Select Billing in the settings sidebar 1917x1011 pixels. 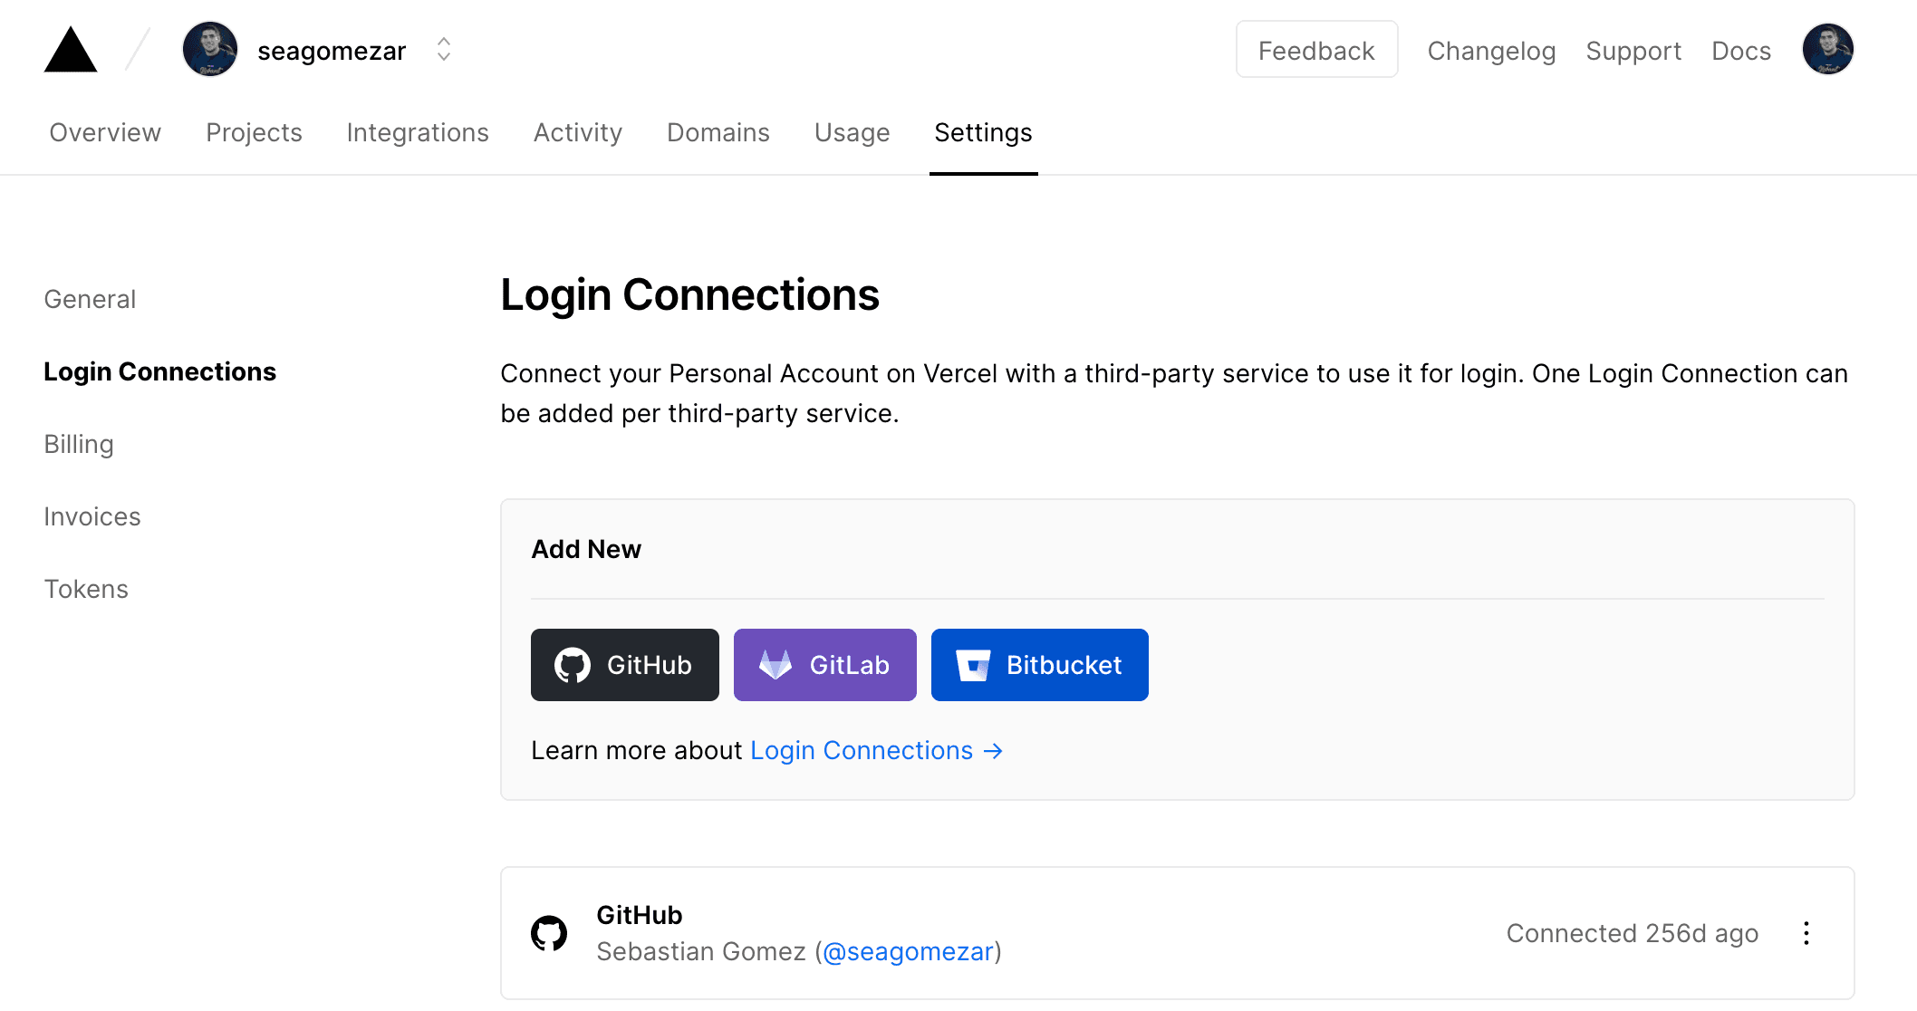(79, 444)
